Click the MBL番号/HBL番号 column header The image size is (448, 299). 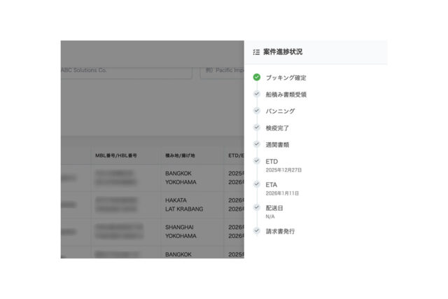click(116, 155)
